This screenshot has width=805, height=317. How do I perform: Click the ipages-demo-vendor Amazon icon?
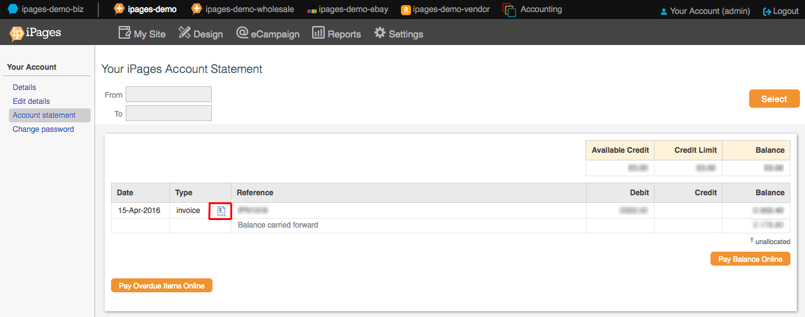click(405, 10)
